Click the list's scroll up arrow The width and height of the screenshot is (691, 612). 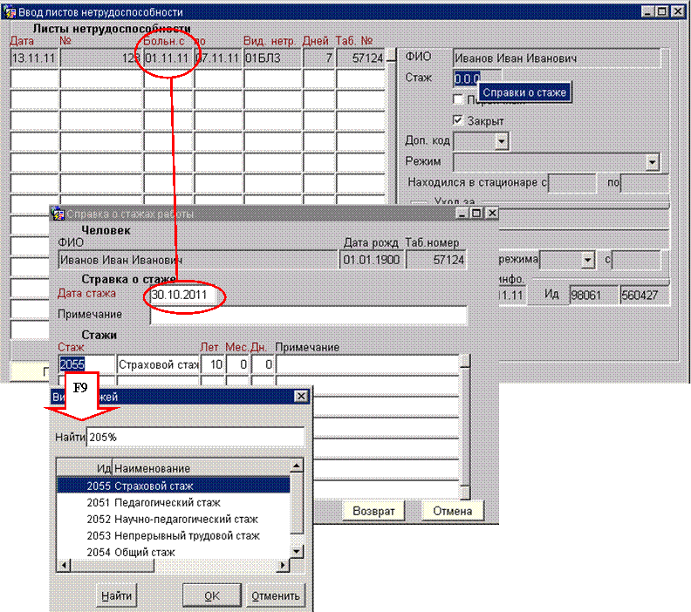tap(297, 468)
